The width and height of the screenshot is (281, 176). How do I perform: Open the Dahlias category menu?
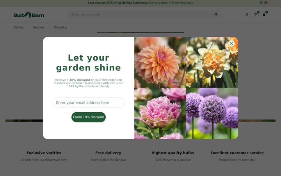click(19, 27)
